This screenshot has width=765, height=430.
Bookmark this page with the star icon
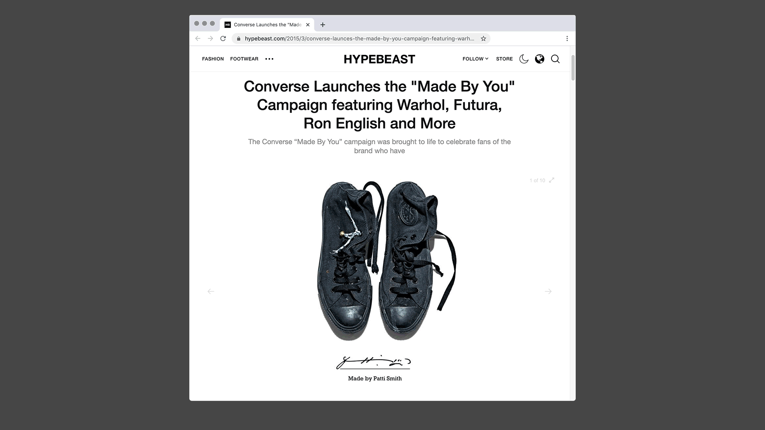pyautogui.click(x=483, y=39)
